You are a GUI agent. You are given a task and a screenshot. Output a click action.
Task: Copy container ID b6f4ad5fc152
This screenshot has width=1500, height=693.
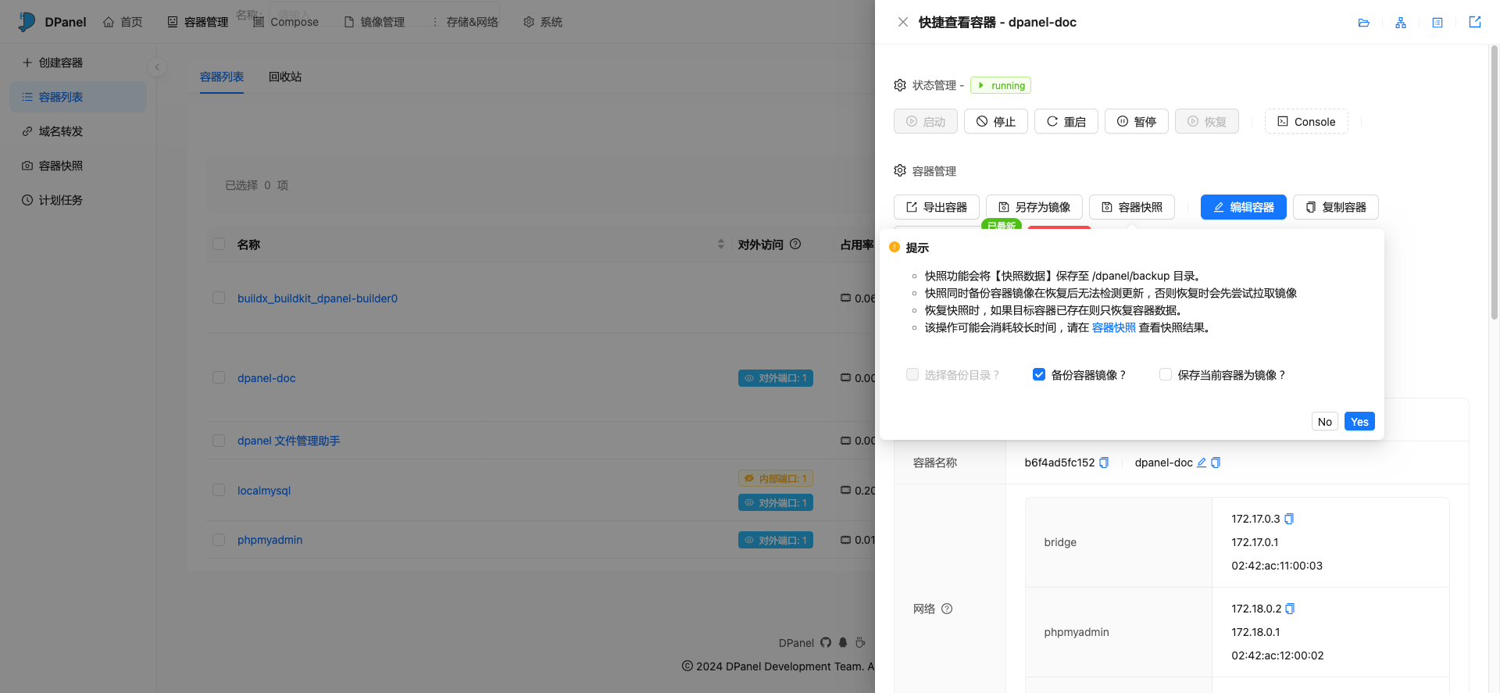[1104, 463]
